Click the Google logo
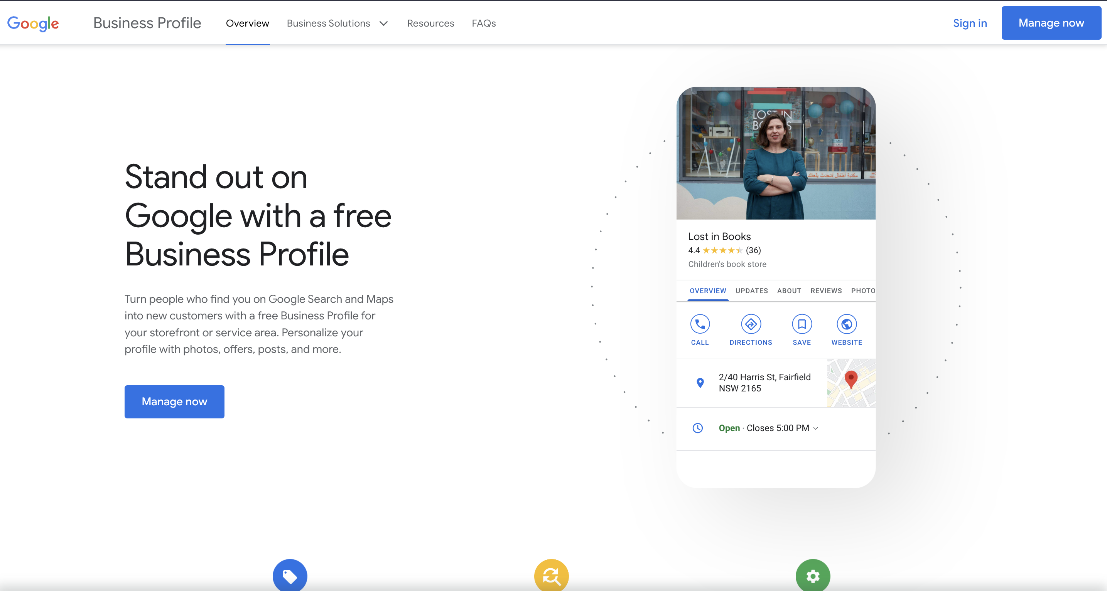The width and height of the screenshot is (1107, 591). tap(33, 23)
